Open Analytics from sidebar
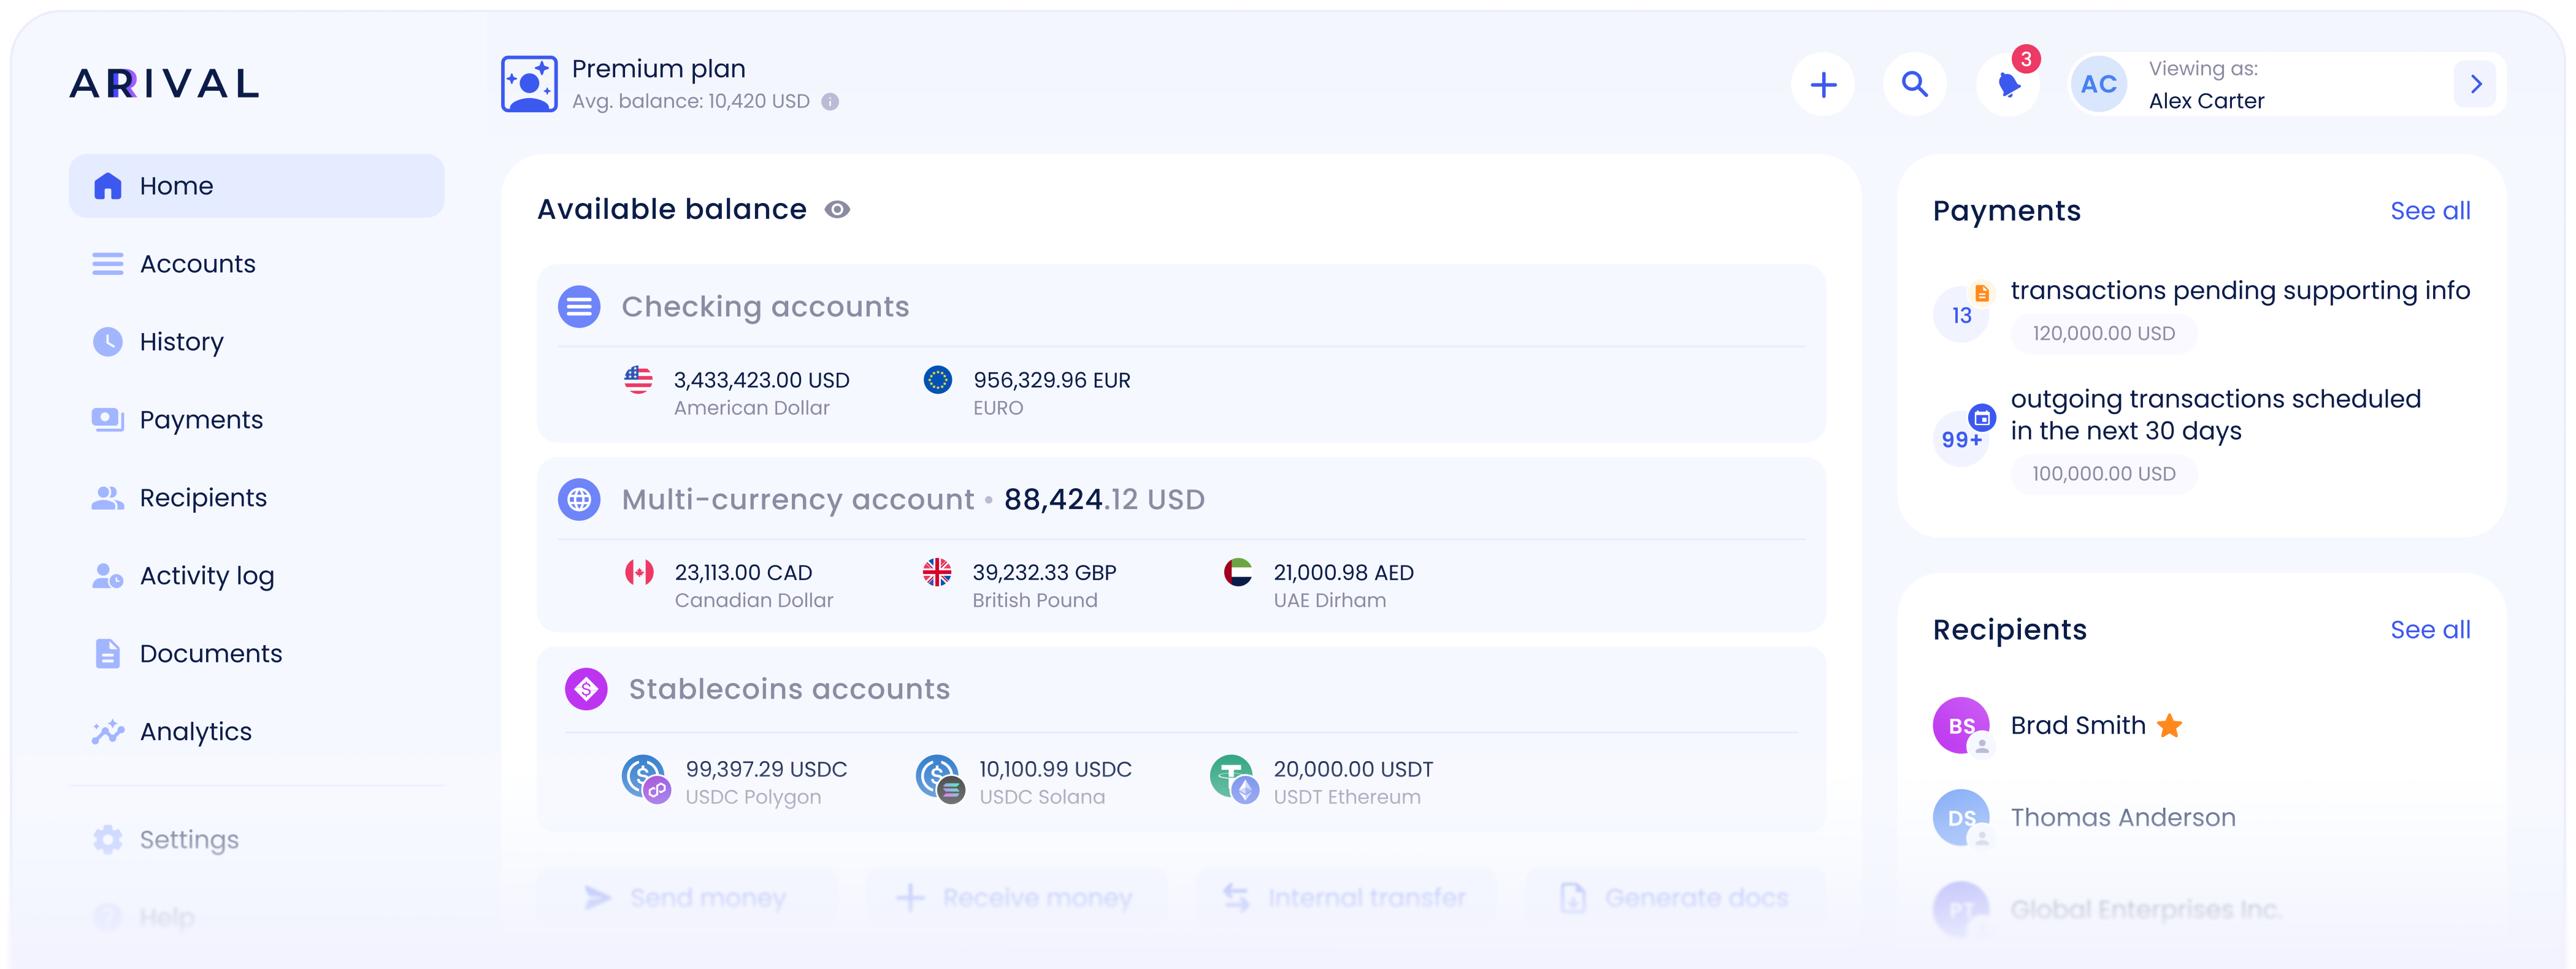Viewport: 2576px width, 969px height. click(x=195, y=732)
